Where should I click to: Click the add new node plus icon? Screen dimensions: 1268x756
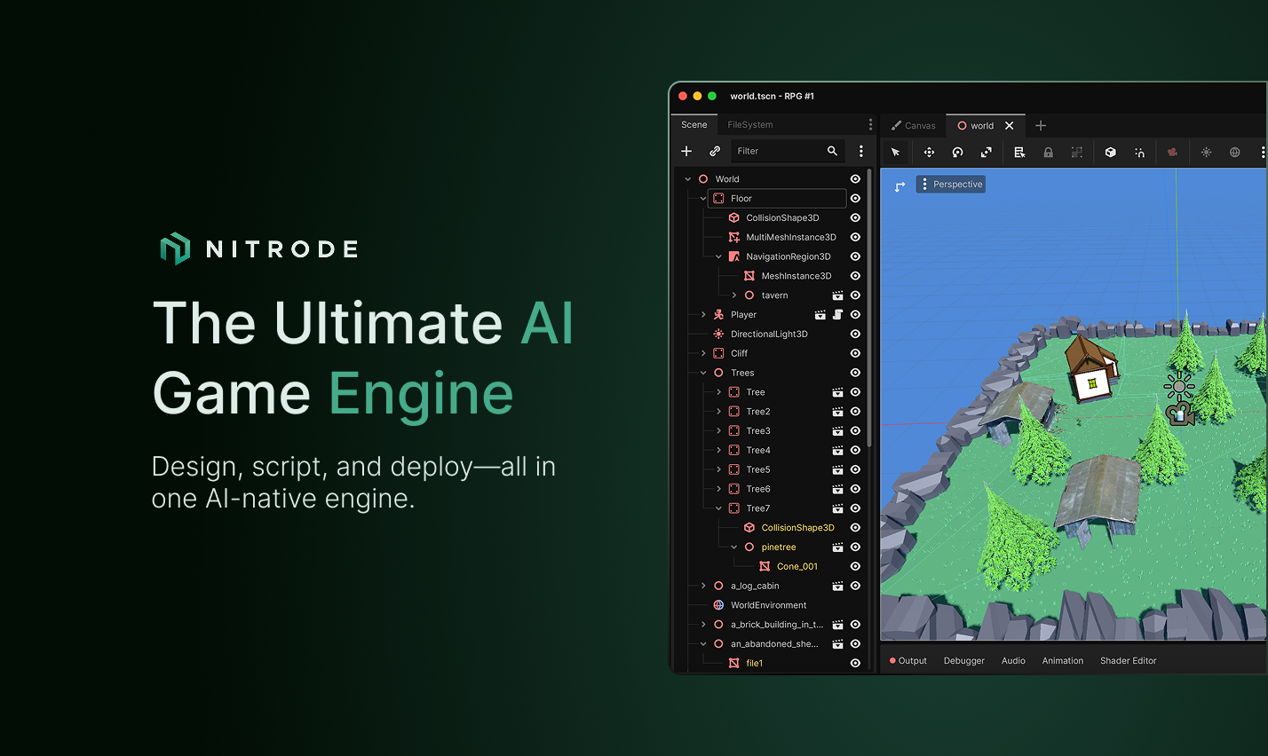pyautogui.click(x=686, y=151)
